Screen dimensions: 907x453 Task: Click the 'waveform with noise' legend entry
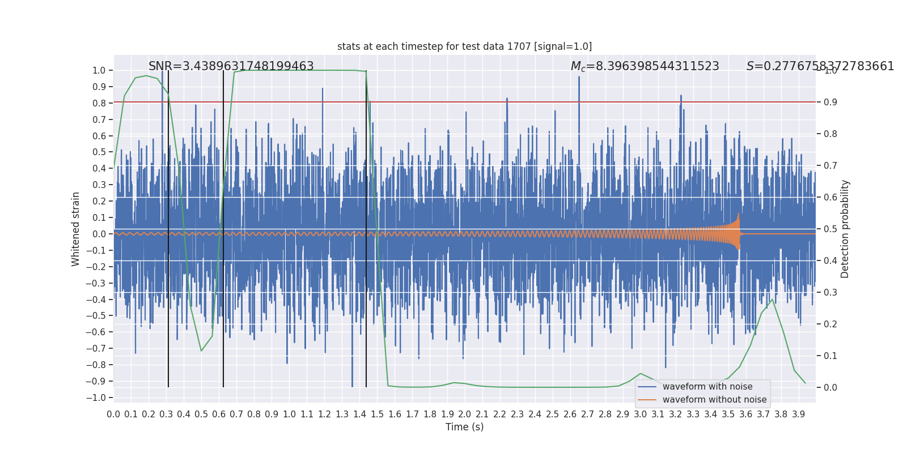pyautogui.click(x=707, y=387)
